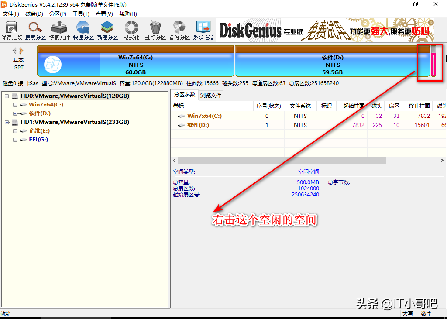
Task: Click the 扇区 column header
Action: [394, 106]
